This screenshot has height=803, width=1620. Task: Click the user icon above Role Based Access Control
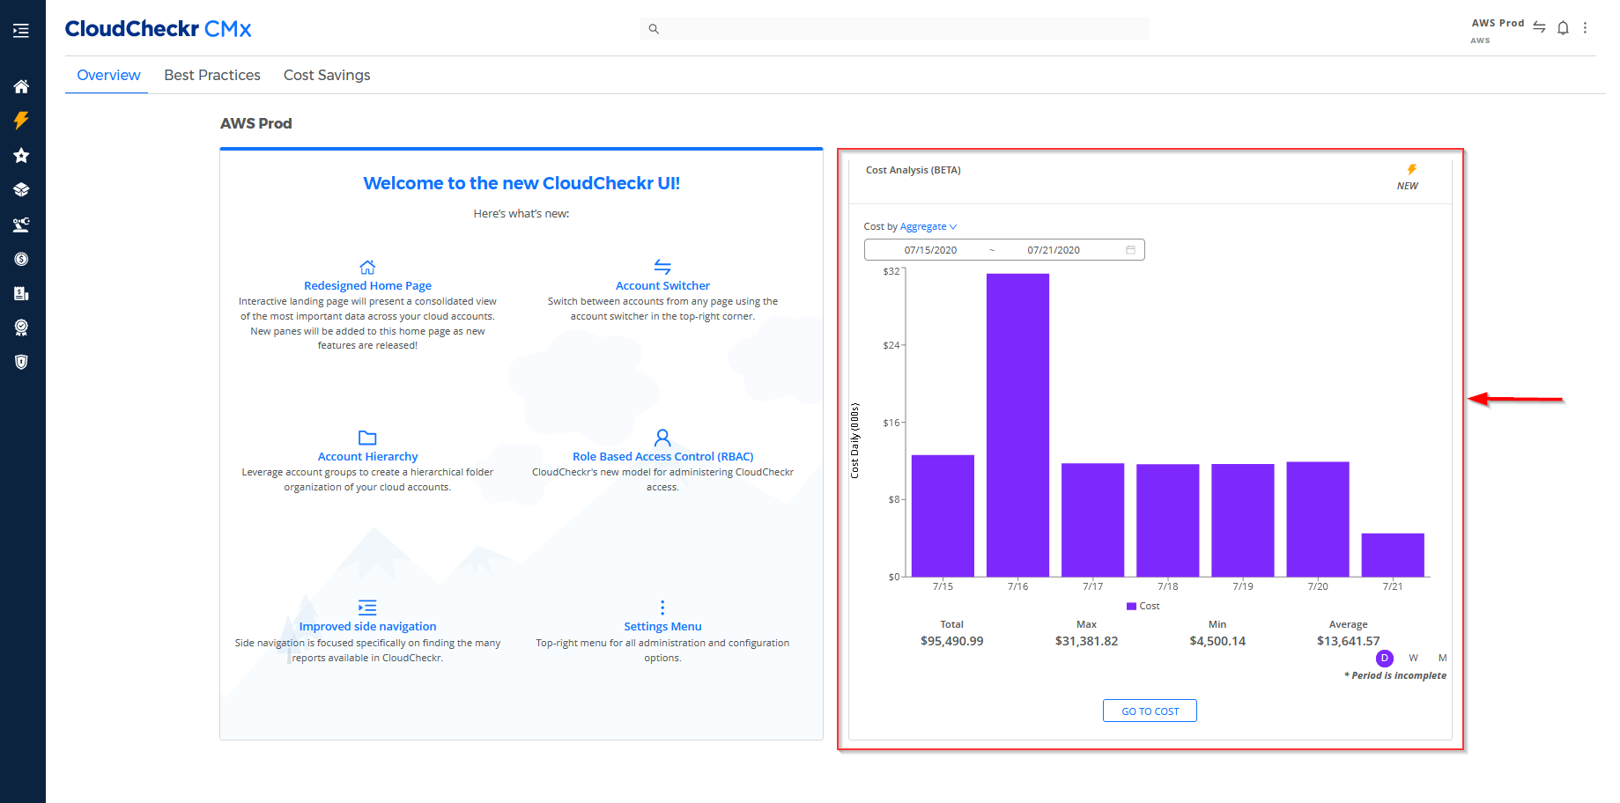(662, 438)
